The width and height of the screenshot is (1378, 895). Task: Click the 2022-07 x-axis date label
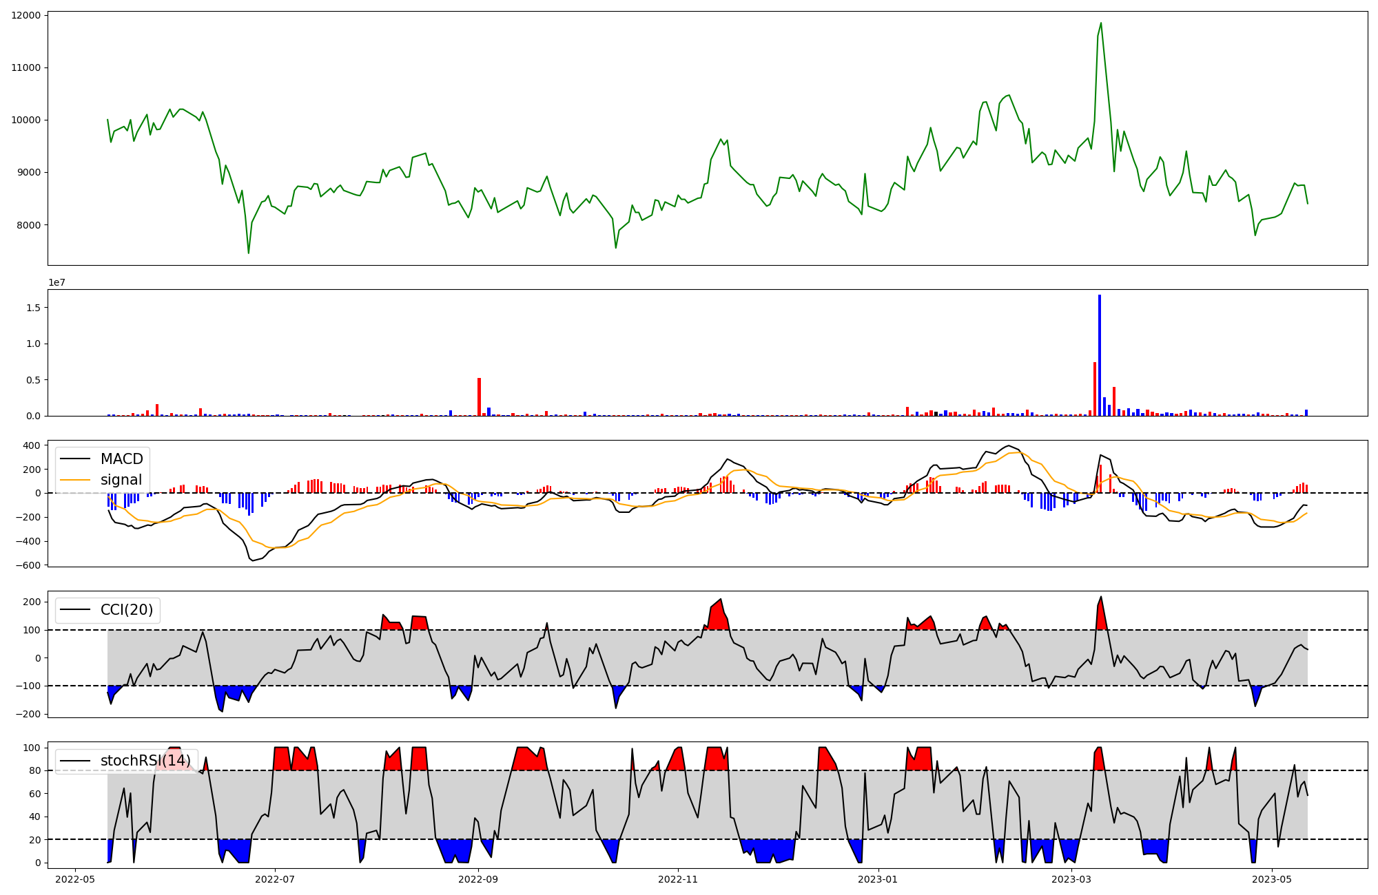tap(275, 879)
